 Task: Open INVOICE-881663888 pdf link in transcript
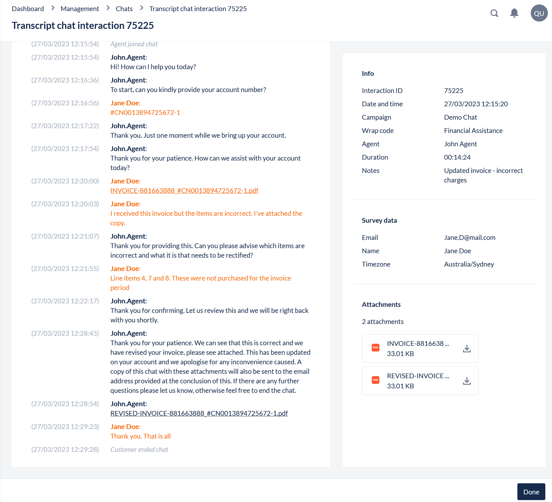184,191
